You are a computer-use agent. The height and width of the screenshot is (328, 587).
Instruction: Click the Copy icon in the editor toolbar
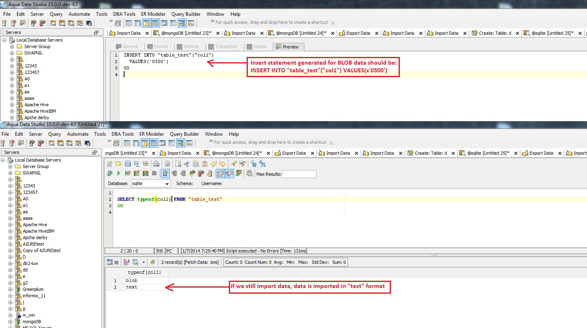196,164
